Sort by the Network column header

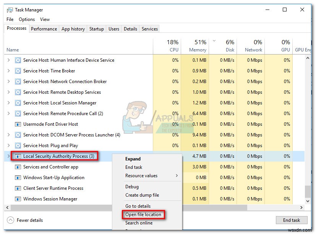pos(251,46)
